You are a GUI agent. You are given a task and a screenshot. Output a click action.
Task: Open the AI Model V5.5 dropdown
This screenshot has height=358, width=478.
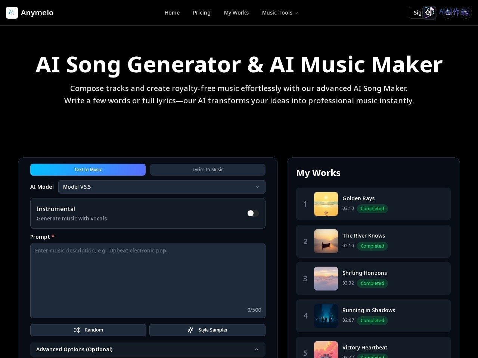[162, 187]
